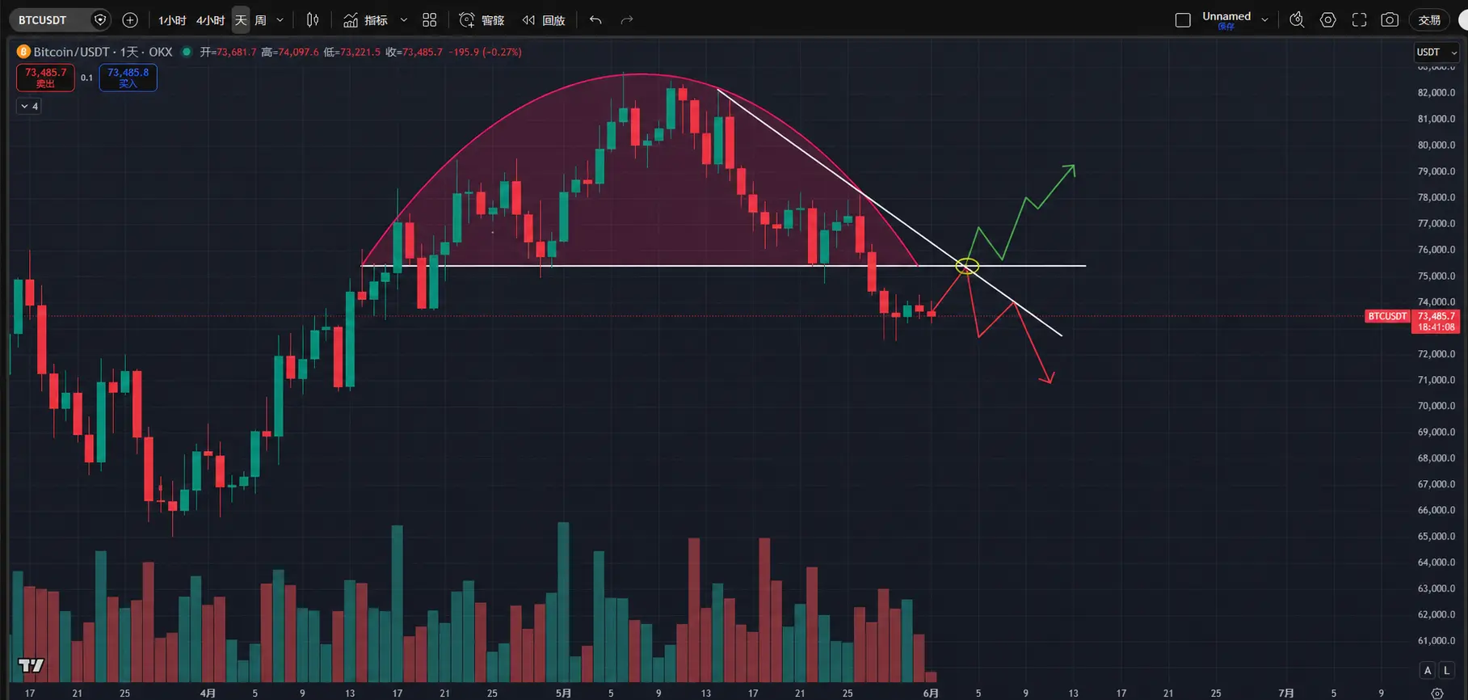Expand the collapsed indicators legend showing 4
The height and width of the screenshot is (700, 1468).
pyautogui.click(x=29, y=106)
